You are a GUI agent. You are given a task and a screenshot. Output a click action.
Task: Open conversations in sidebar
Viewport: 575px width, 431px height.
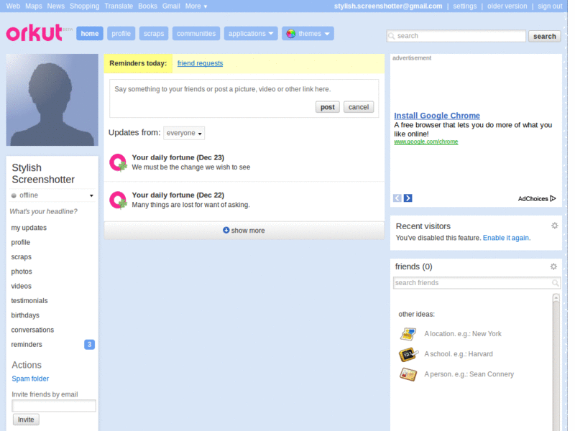coord(32,330)
